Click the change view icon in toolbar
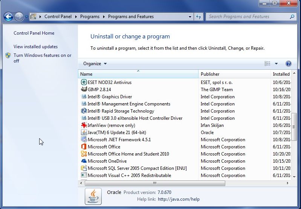Viewport: 301px width, 209px height. pyautogui.click(x=267, y=64)
